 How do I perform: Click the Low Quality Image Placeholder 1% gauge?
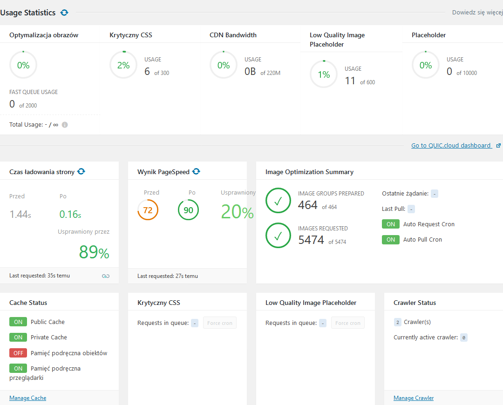(324, 74)
